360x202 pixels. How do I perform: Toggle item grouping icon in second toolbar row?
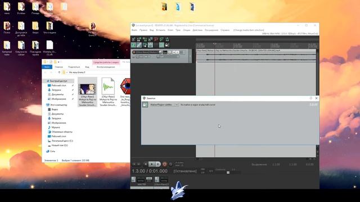139,45
